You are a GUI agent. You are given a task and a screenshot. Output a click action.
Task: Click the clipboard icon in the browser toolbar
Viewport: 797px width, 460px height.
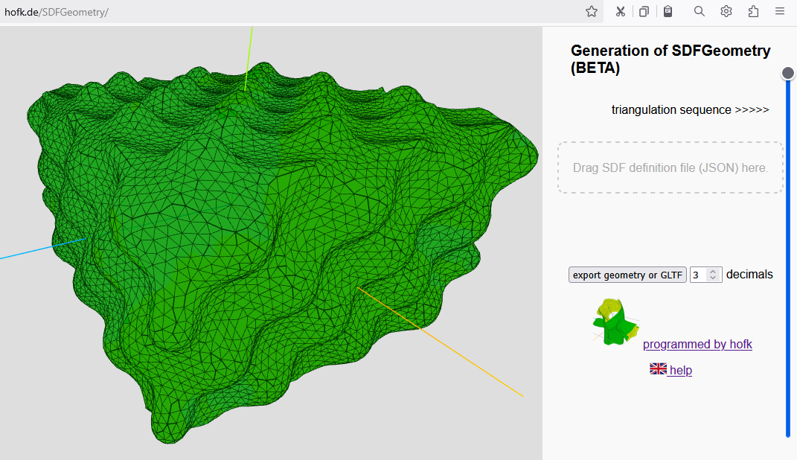668,11
